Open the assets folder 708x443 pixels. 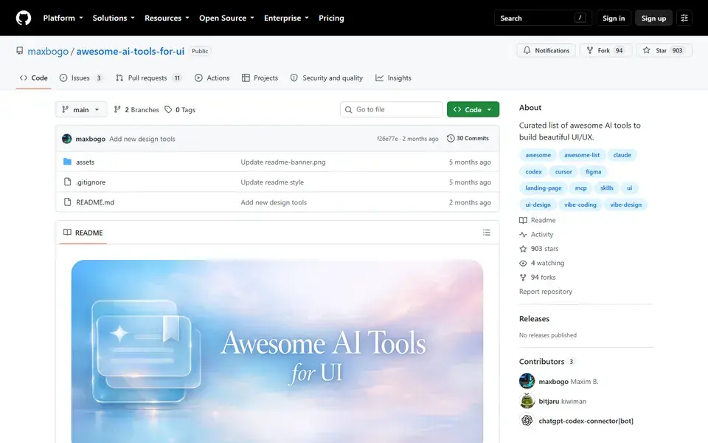coord(86,162)
